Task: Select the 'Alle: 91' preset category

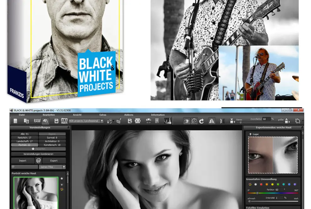Action: [x=25, y=134]
